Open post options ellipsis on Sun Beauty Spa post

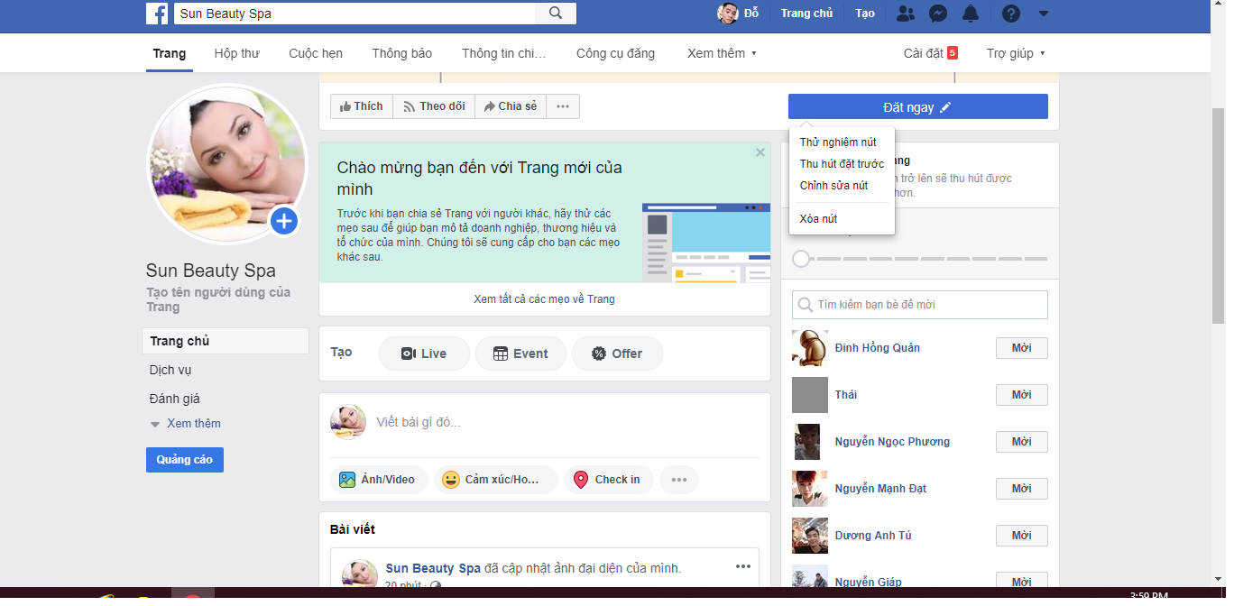click(x=743, y=566)
